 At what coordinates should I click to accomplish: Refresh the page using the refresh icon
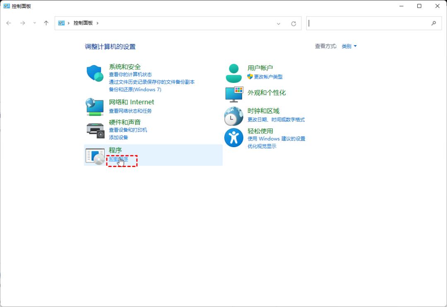(293, 23)
